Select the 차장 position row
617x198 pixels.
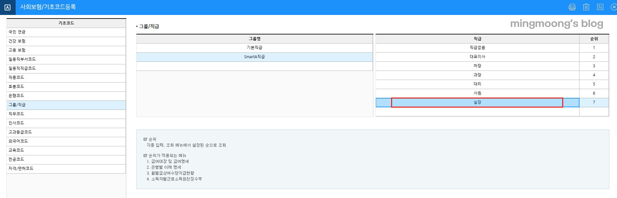tap(477, 66)
